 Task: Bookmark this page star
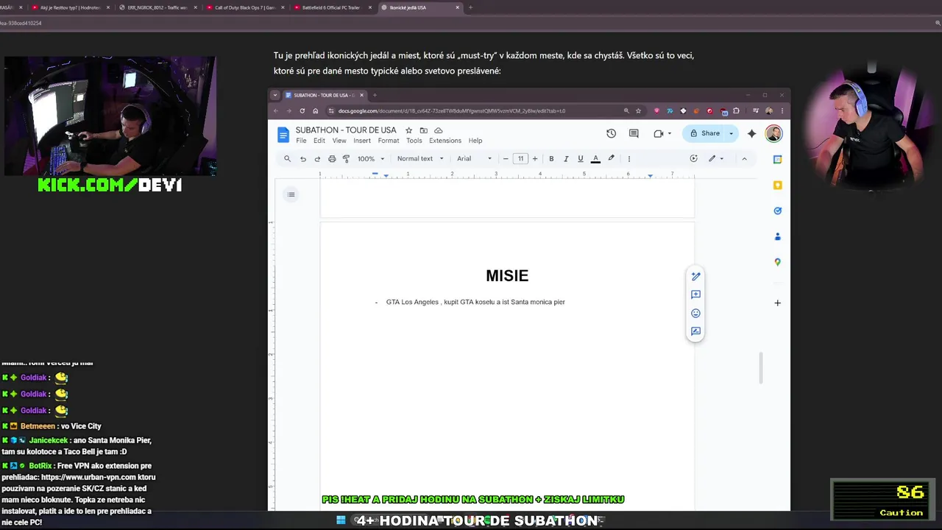[638, 110]
